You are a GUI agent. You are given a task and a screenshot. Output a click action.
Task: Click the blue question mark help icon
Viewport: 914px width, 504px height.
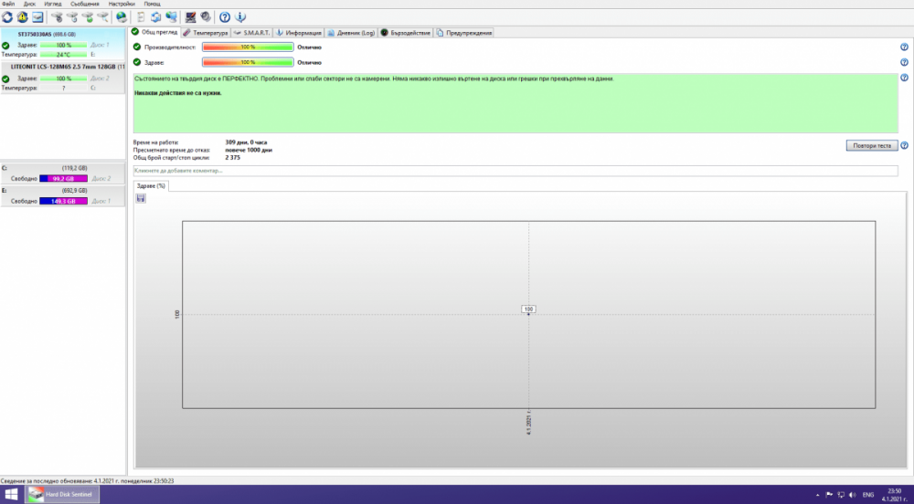(225, 16)
